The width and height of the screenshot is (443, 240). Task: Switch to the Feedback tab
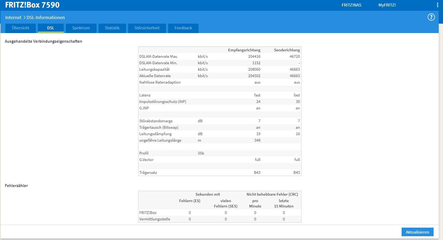click(183, 28)
